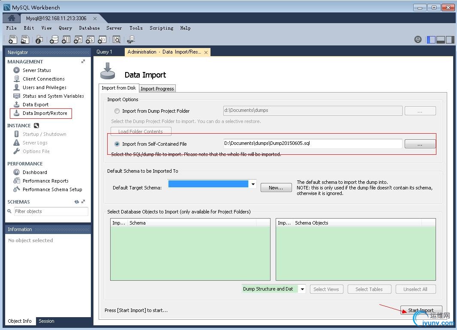Image resolution: width=457 pixels, height=330 pixels.
Task: Open the Scripting menu
Action: coord(162,28)
